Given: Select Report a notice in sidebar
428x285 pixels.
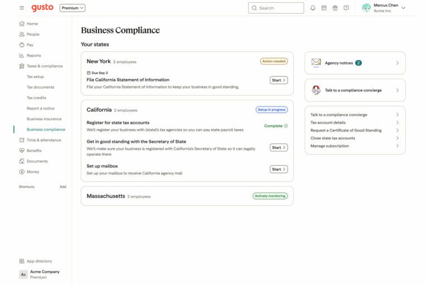Looking at the screenshot, I should (x=40, y=109).
